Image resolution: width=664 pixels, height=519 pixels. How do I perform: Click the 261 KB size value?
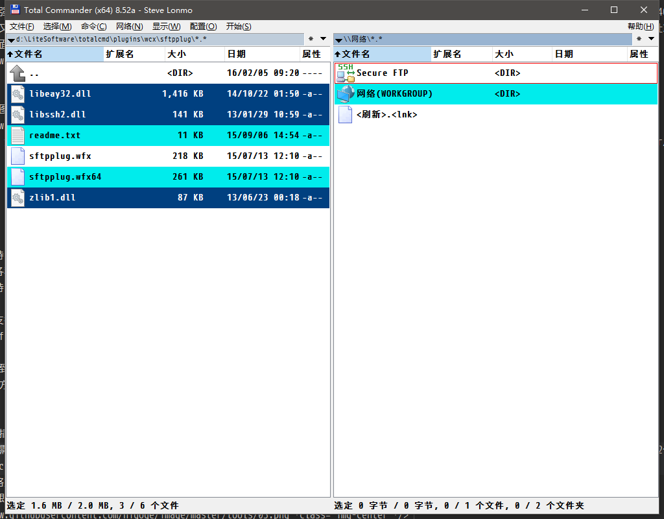pos(188,176)
